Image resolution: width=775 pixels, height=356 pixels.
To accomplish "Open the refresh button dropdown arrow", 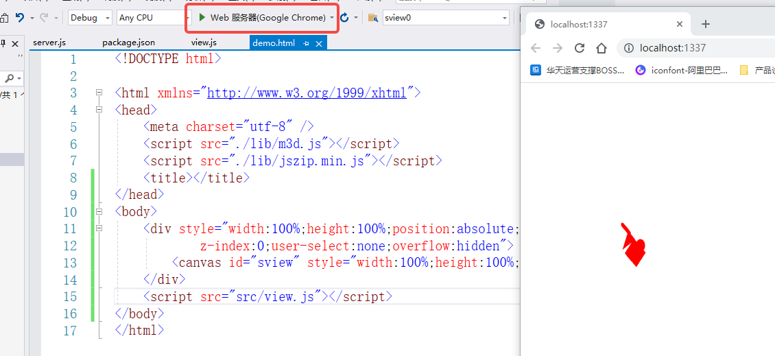I will [356, 18].
